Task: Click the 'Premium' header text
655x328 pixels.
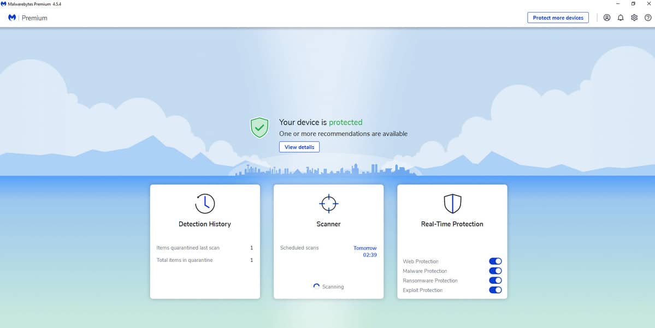Action: 34,18
